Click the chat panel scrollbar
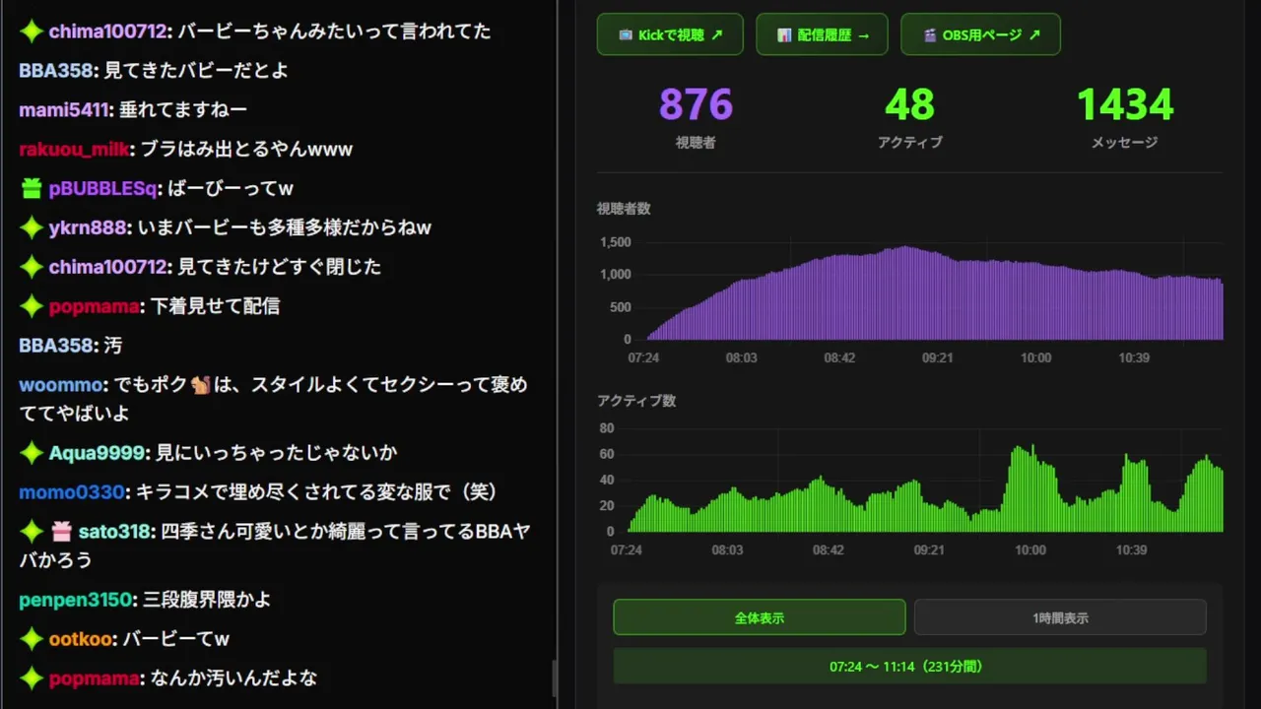The height and width of the screenshot is (709, 1261). 554,678
